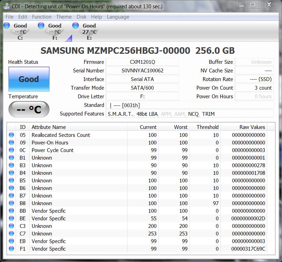Viewport: 282px width, 262px height.
Task: Click status orb for Power Cycle Count
Action: coord(11,150)
